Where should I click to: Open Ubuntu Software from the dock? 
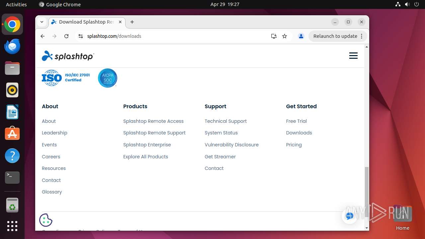12,134
